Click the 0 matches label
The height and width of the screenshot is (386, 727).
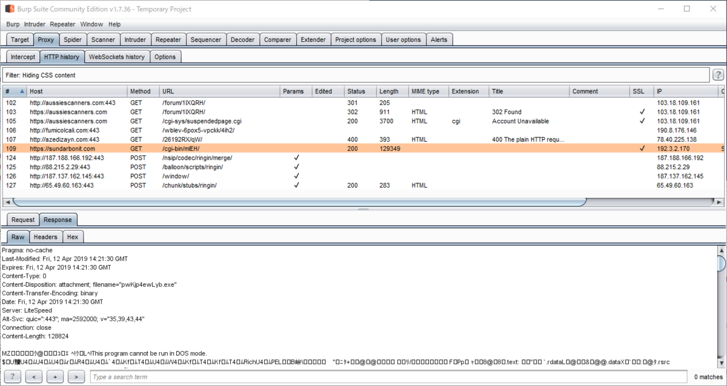(x=708, y=377)
